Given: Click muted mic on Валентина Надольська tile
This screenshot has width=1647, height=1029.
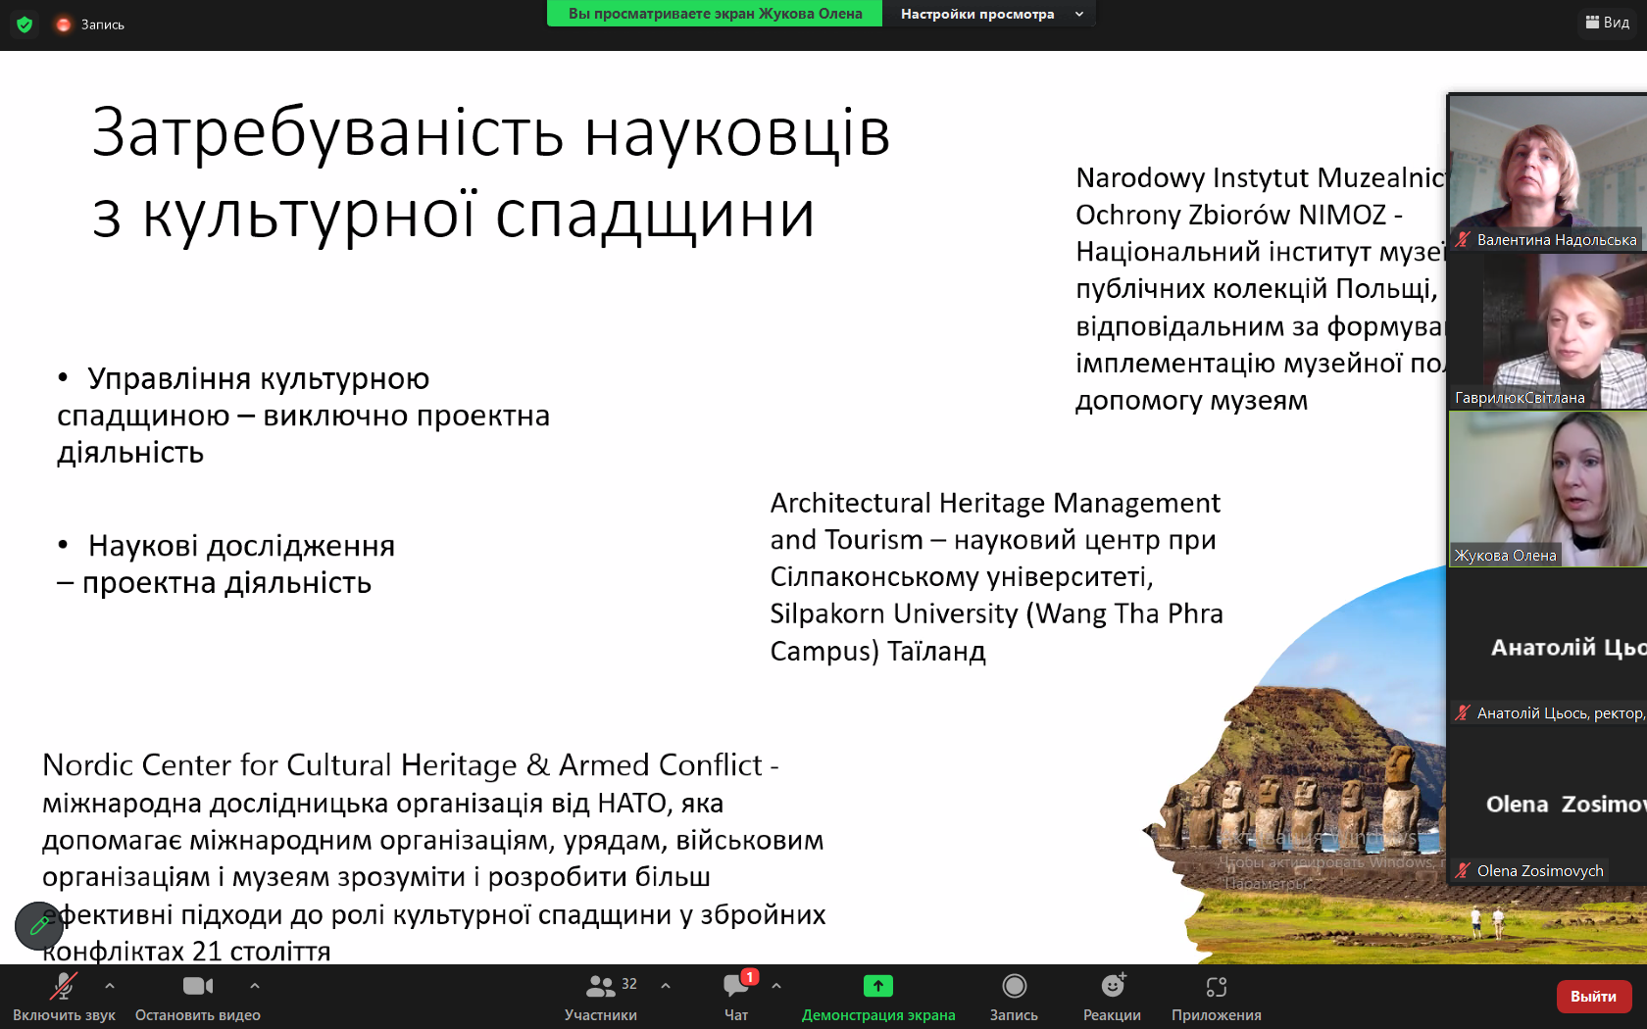Looking at the screenshot, I should click(1462, 238).
